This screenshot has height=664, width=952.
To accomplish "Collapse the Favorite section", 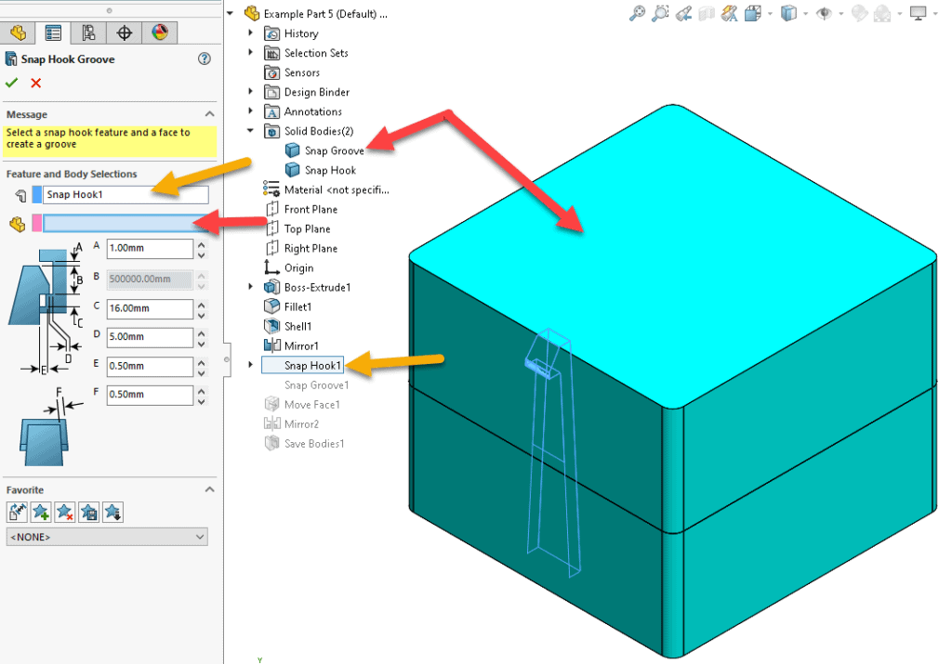I will [209, 489].
